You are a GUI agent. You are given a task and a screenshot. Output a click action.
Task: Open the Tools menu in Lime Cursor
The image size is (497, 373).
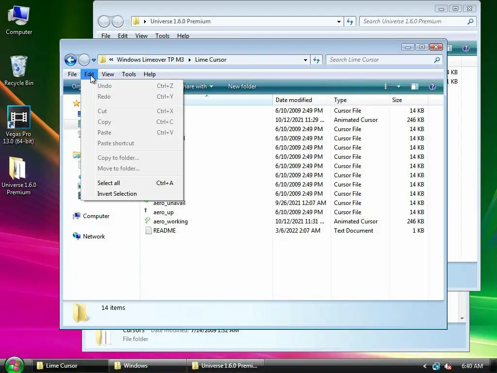pos(129,74)
